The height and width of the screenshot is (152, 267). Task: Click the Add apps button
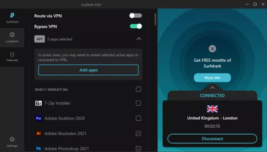tap(88, 70)
